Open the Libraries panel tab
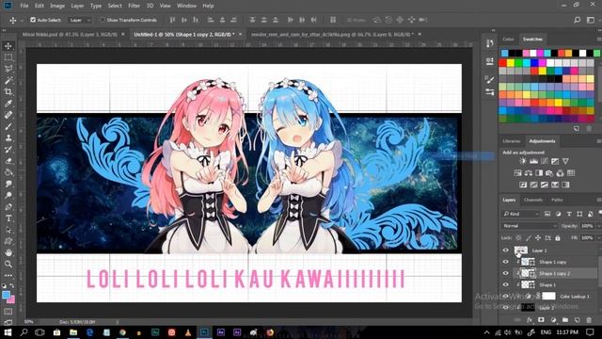The height and width of the screenshot is (339, 602). (x=512, y=141)
